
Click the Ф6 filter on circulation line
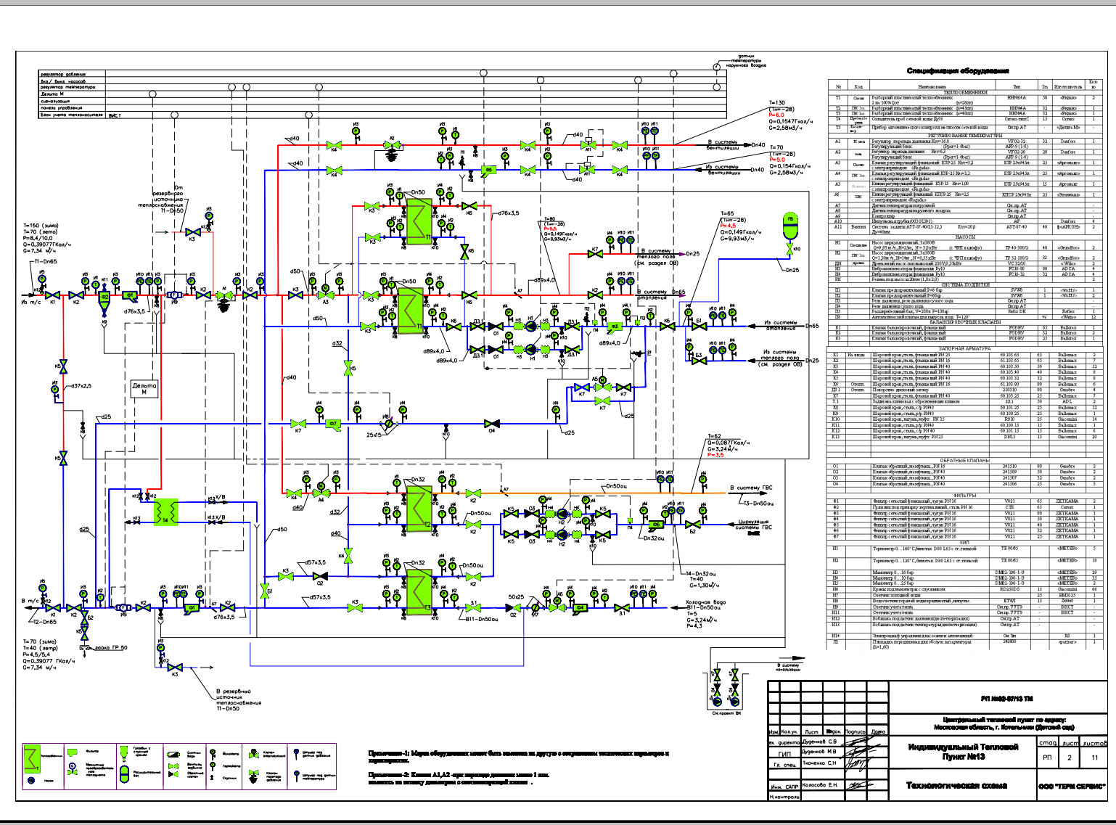tap(655, 524)
